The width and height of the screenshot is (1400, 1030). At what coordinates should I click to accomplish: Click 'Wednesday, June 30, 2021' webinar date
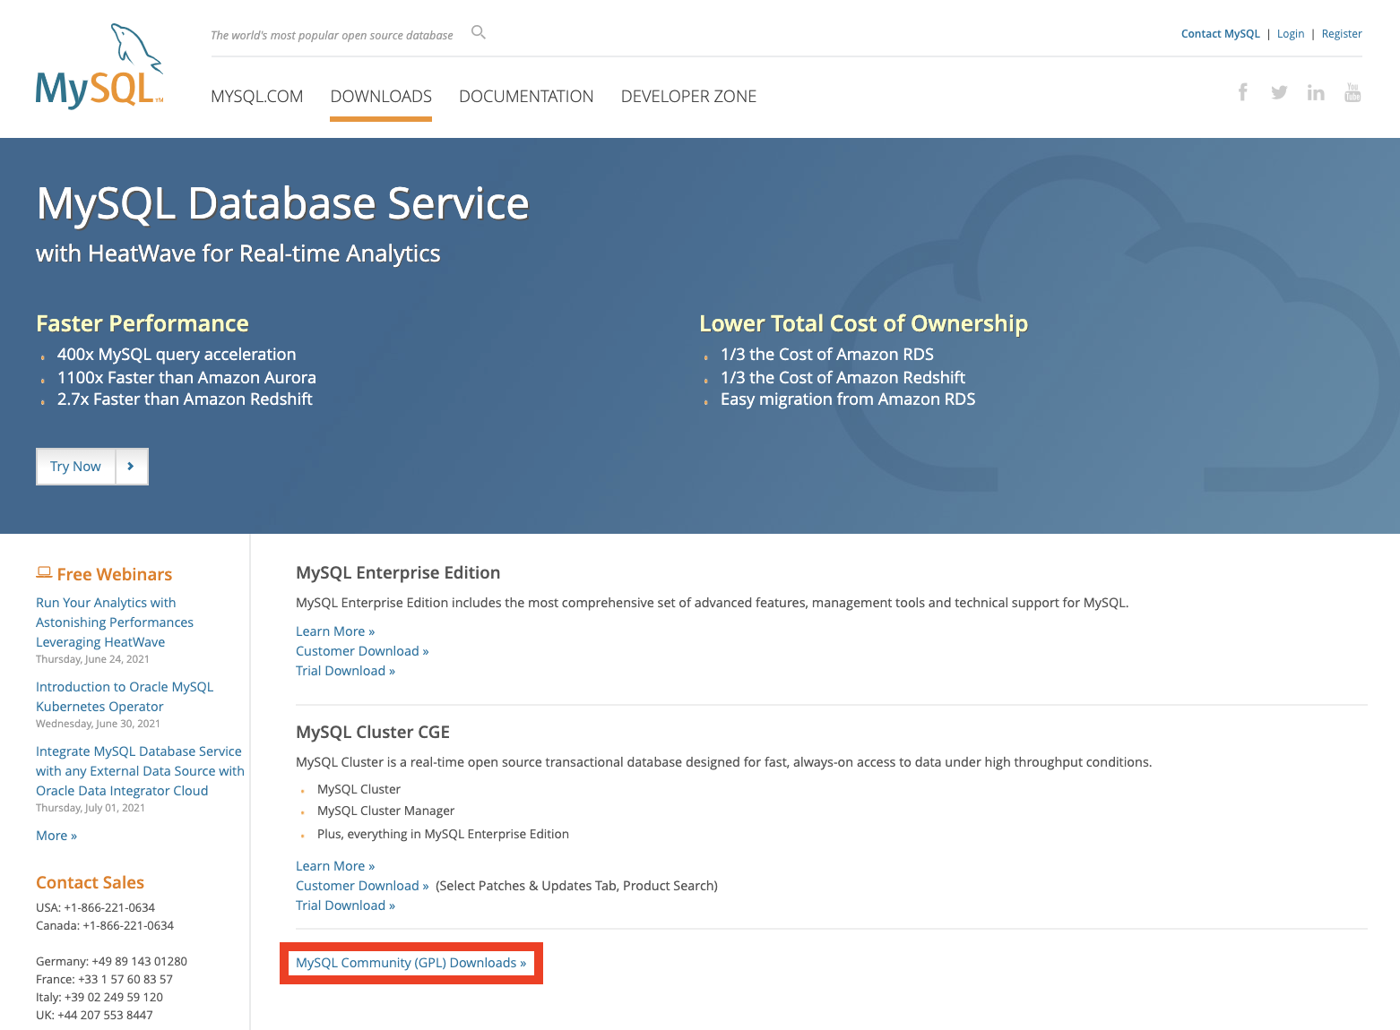point(98,724)
